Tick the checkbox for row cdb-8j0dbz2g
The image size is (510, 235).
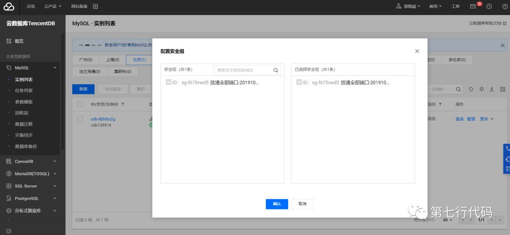[x=80, y=119]
